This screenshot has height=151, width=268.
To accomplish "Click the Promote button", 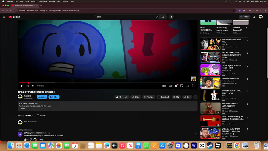I will tap(149, 97).
